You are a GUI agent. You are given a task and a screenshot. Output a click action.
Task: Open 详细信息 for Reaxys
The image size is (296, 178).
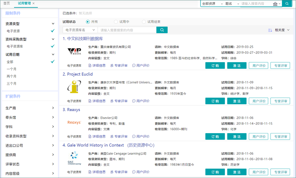pos(97,137)
